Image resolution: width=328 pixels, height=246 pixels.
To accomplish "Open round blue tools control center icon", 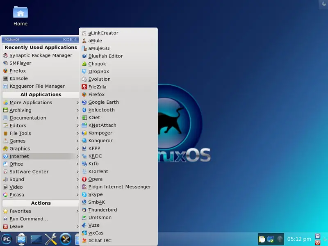I will tap(66, 239).
